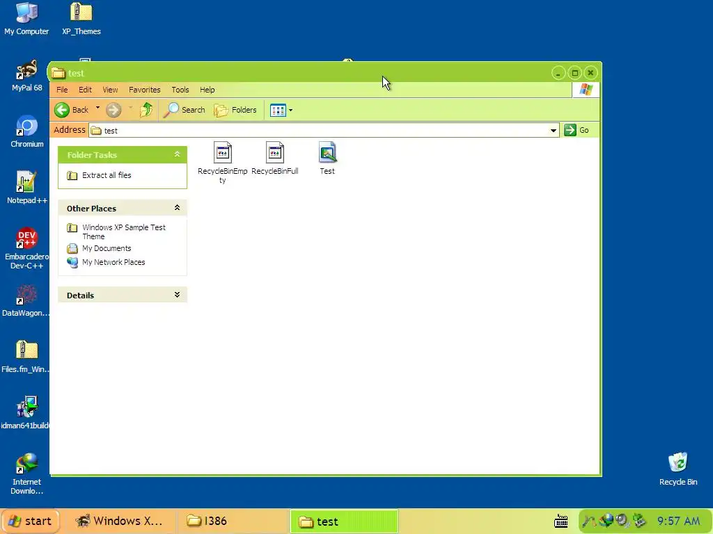Go to My Documents link

[x=99, y=248]
